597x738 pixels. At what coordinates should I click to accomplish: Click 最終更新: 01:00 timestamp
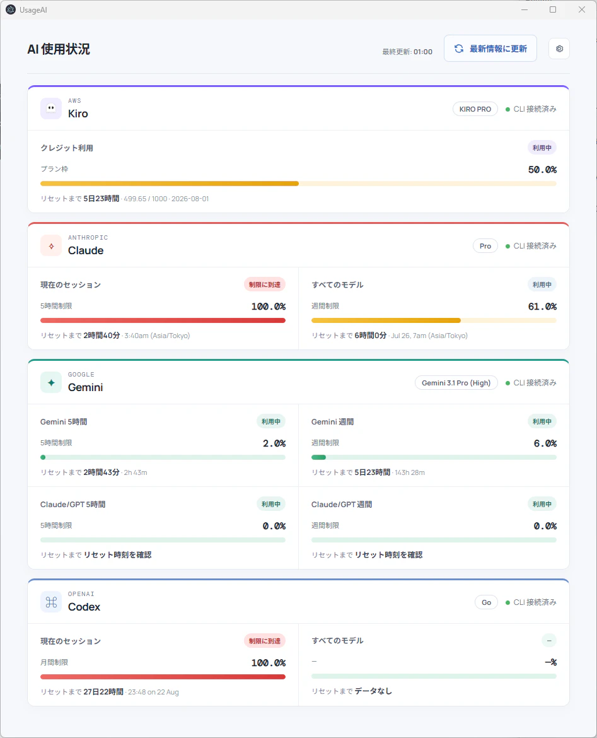(x=407, y=52)
